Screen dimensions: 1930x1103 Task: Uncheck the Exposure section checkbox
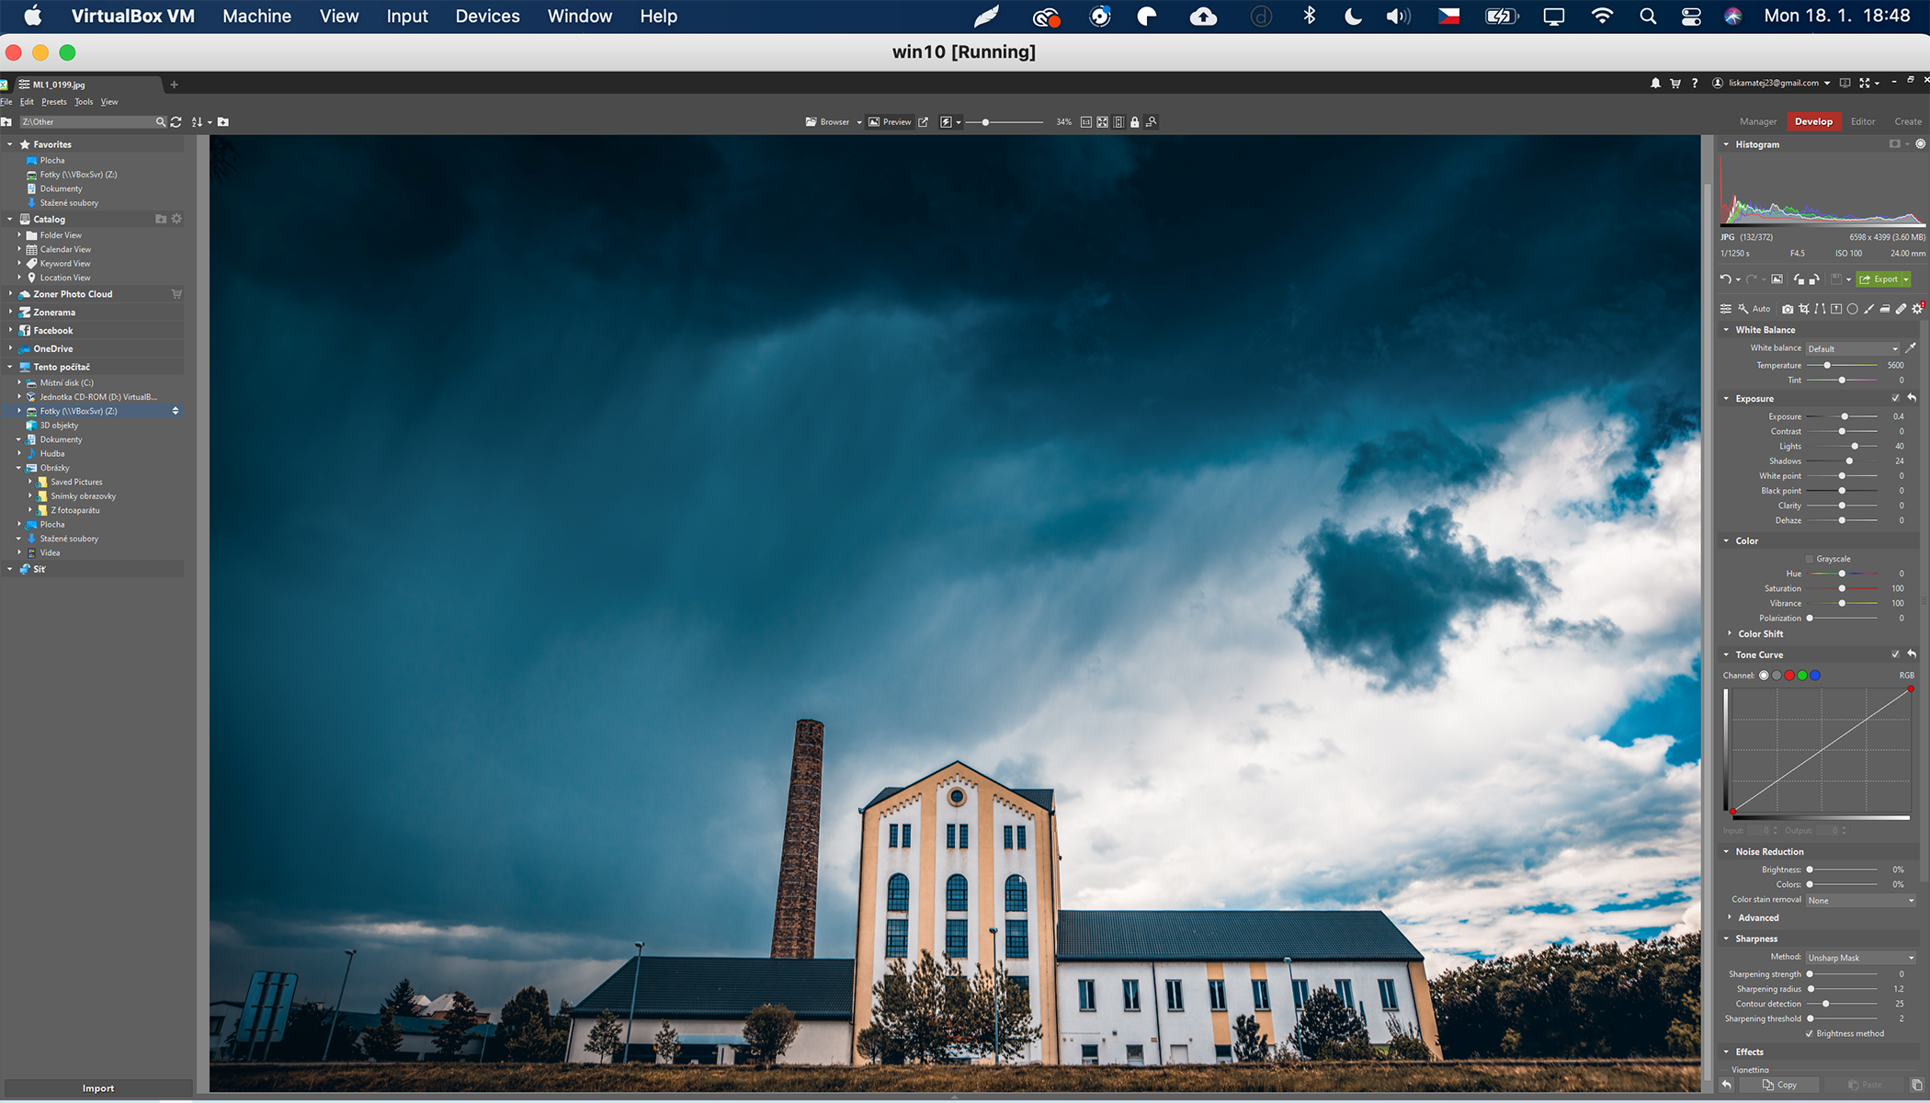(1896, 398)
